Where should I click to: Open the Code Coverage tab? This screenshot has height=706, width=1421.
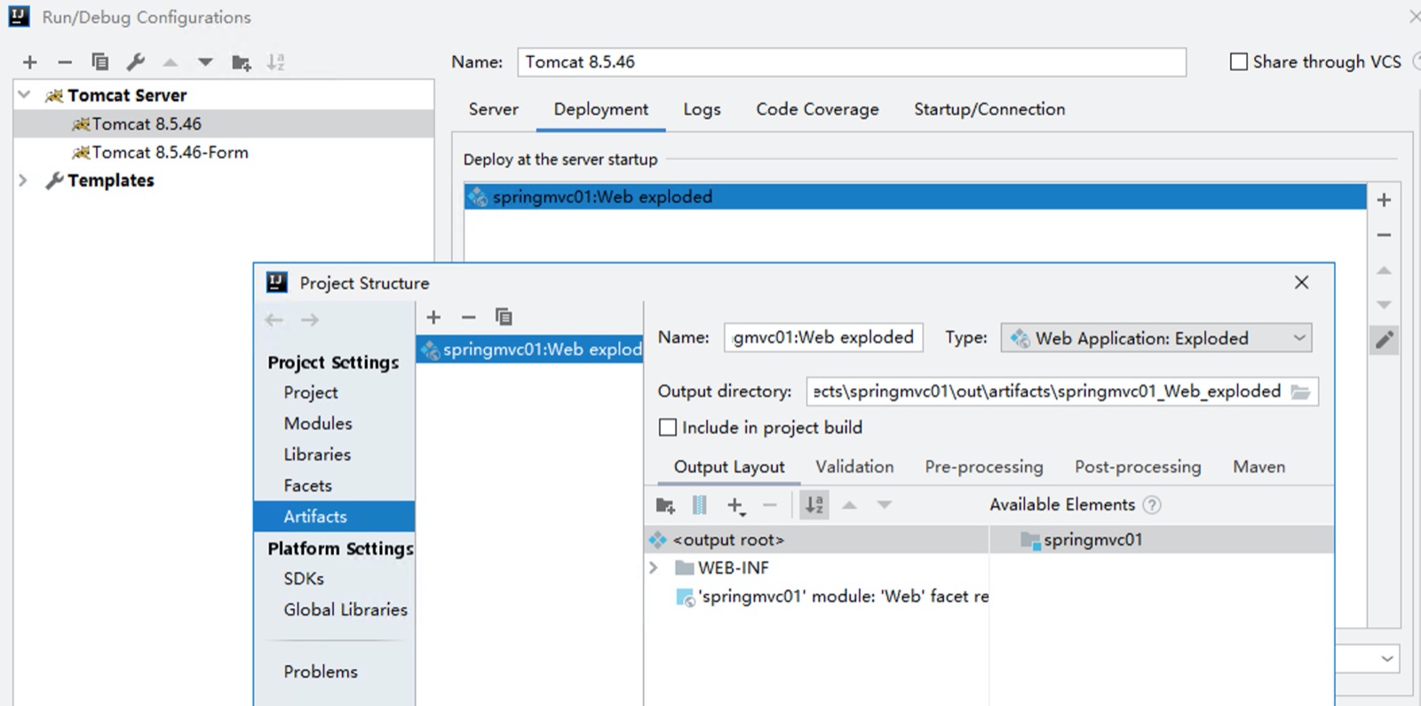coord(817,109)
